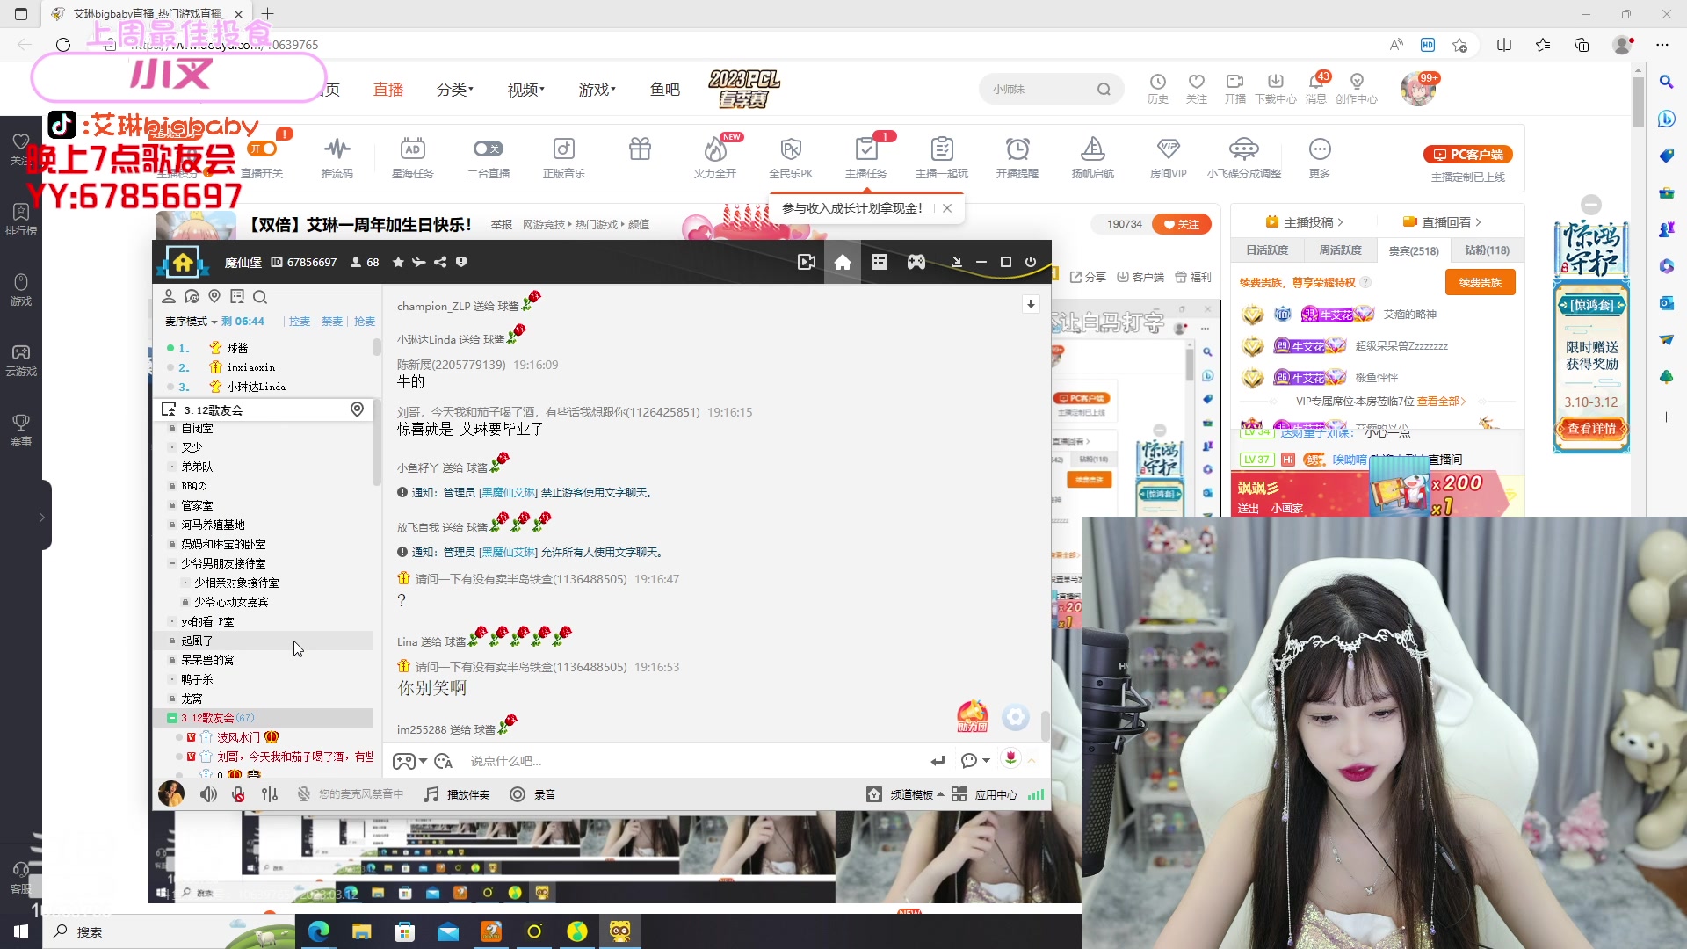Open the audio mixer sliders icon
This screenshot has height=949, width=1687.
tap(270, 794)
